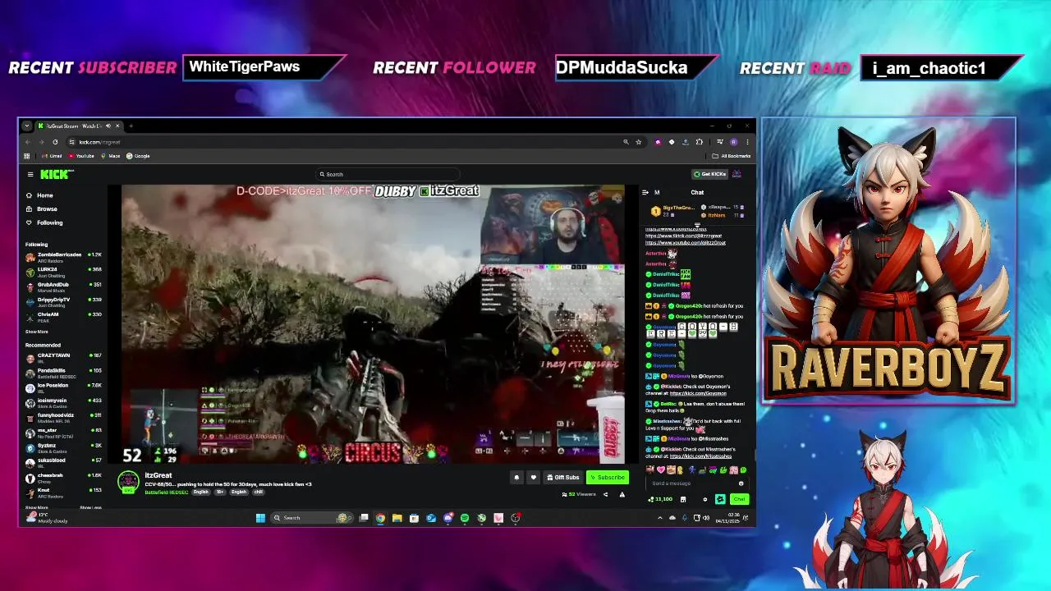Click the share icon beside Viewers
1051x591 pixels.
(606, 494)
